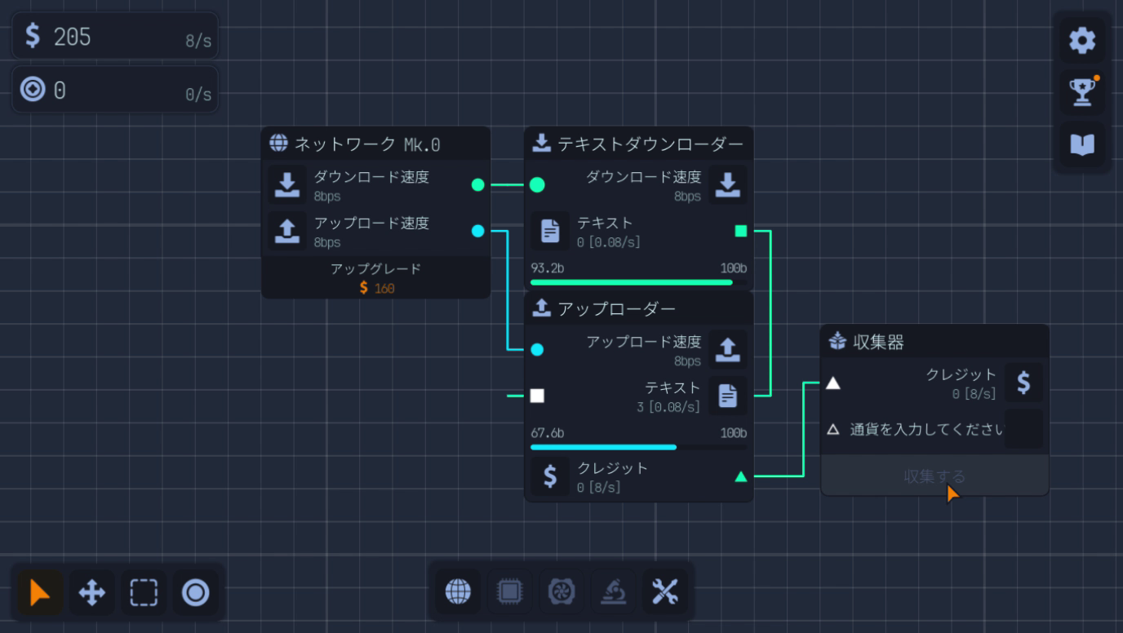This screenshot has height=633, width=1123.
Task: Switch to the wrench tools tab
Action: (667, 591)
